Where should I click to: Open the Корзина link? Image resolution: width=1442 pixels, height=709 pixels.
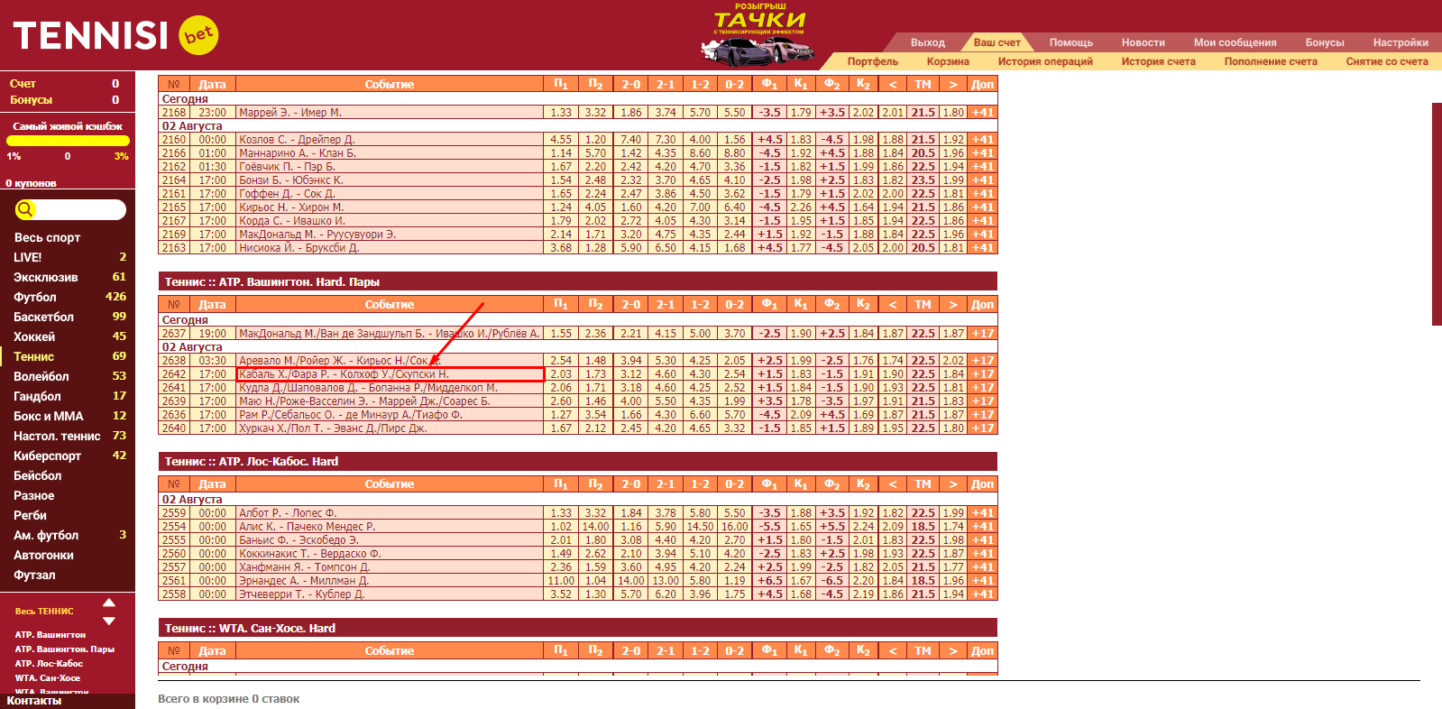tap(947, 61)
